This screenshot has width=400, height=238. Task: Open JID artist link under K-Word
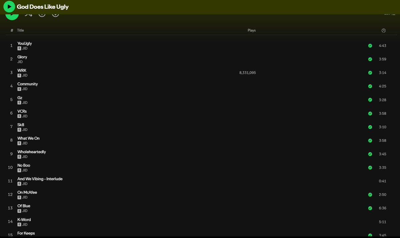[x=25, y=225]
